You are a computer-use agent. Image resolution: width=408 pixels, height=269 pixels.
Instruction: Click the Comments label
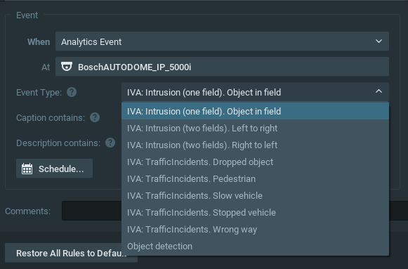27,211
